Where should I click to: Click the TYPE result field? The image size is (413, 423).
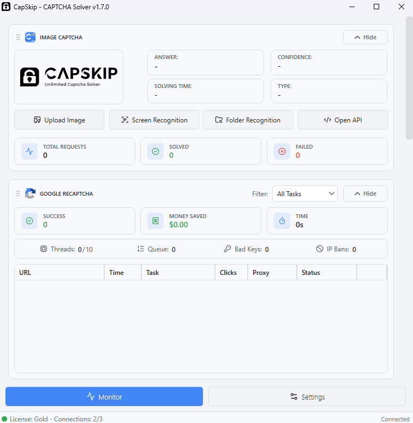(x=329, y=91)
